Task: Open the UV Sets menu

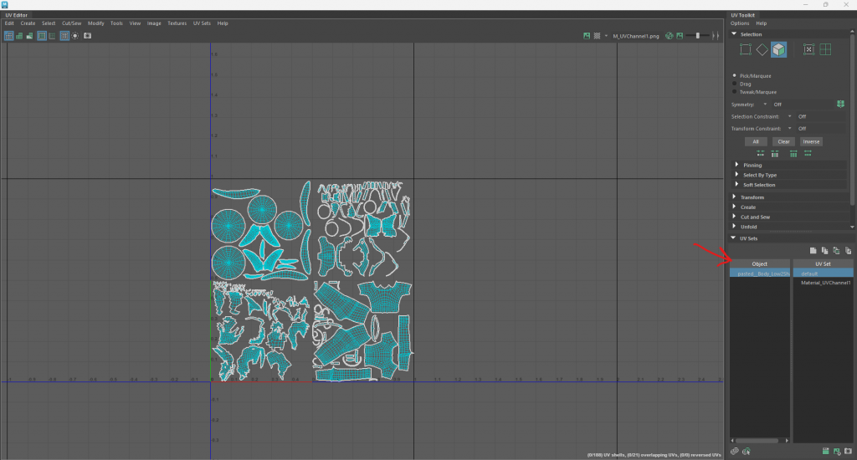Action: [x=202, y=23]
